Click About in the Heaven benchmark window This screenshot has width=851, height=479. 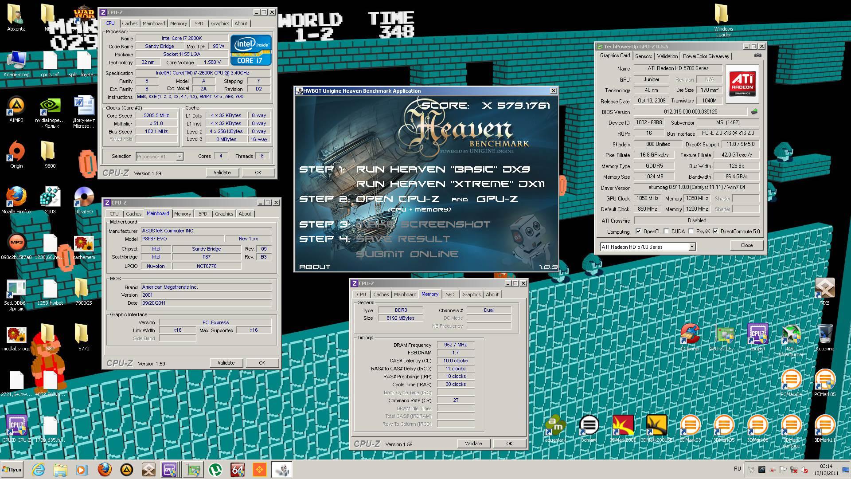click(315, 267)
